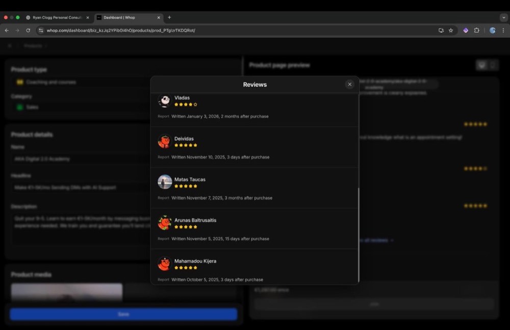Click 'Written November 7, 2025' text
Image resolution: width=510 pixels, height=330 pixels.
point(197,197)
